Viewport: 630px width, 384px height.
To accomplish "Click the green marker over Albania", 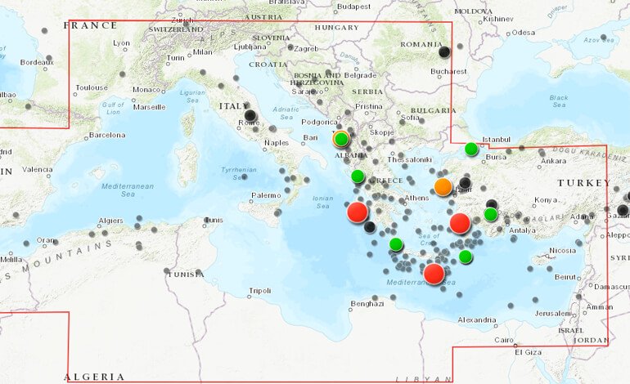I will (341, 139).
